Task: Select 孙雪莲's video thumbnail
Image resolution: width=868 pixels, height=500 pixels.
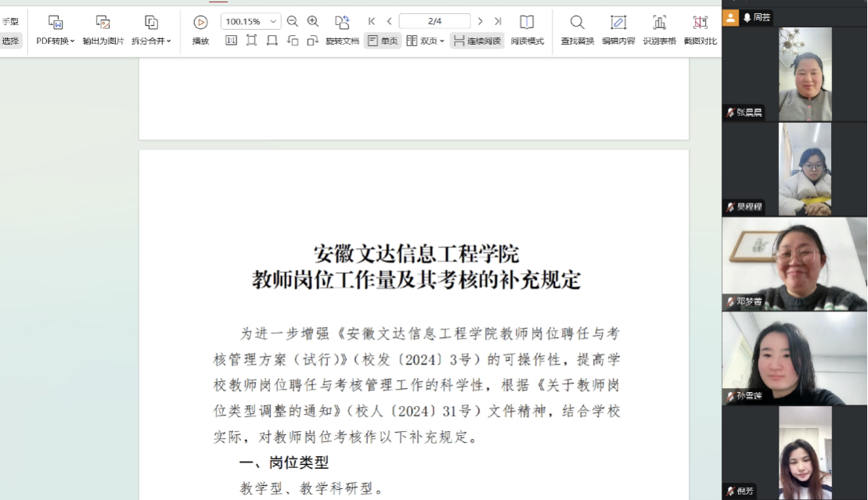Action: click(794, 358)
